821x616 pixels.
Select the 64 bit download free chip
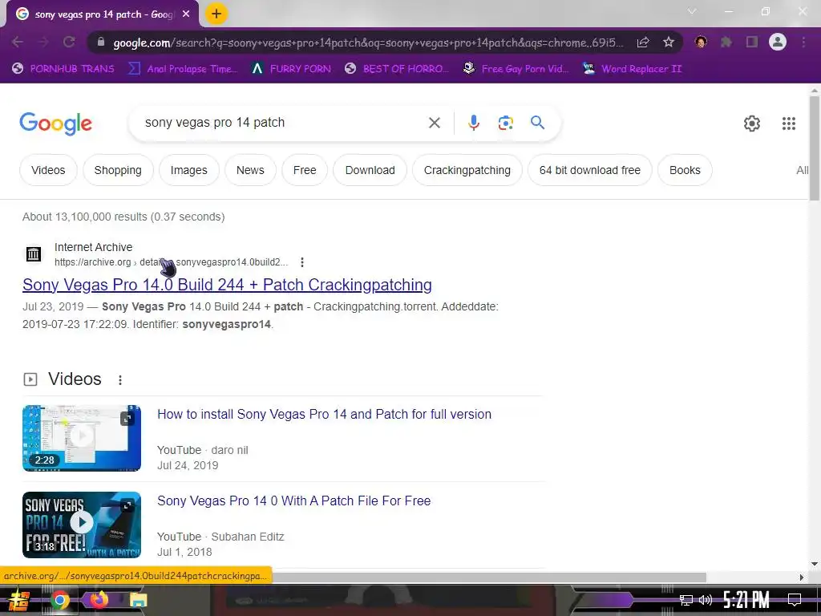click(x=590, y=170)
